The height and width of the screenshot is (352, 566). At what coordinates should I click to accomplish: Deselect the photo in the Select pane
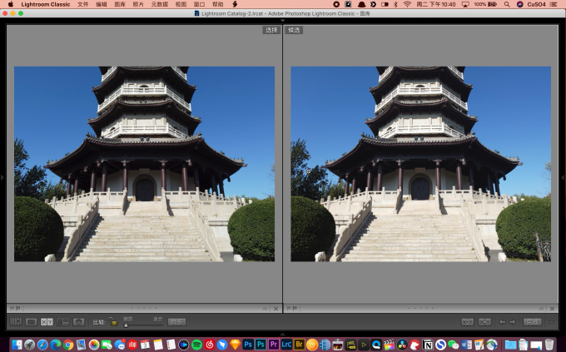click(x=276, y=309)
